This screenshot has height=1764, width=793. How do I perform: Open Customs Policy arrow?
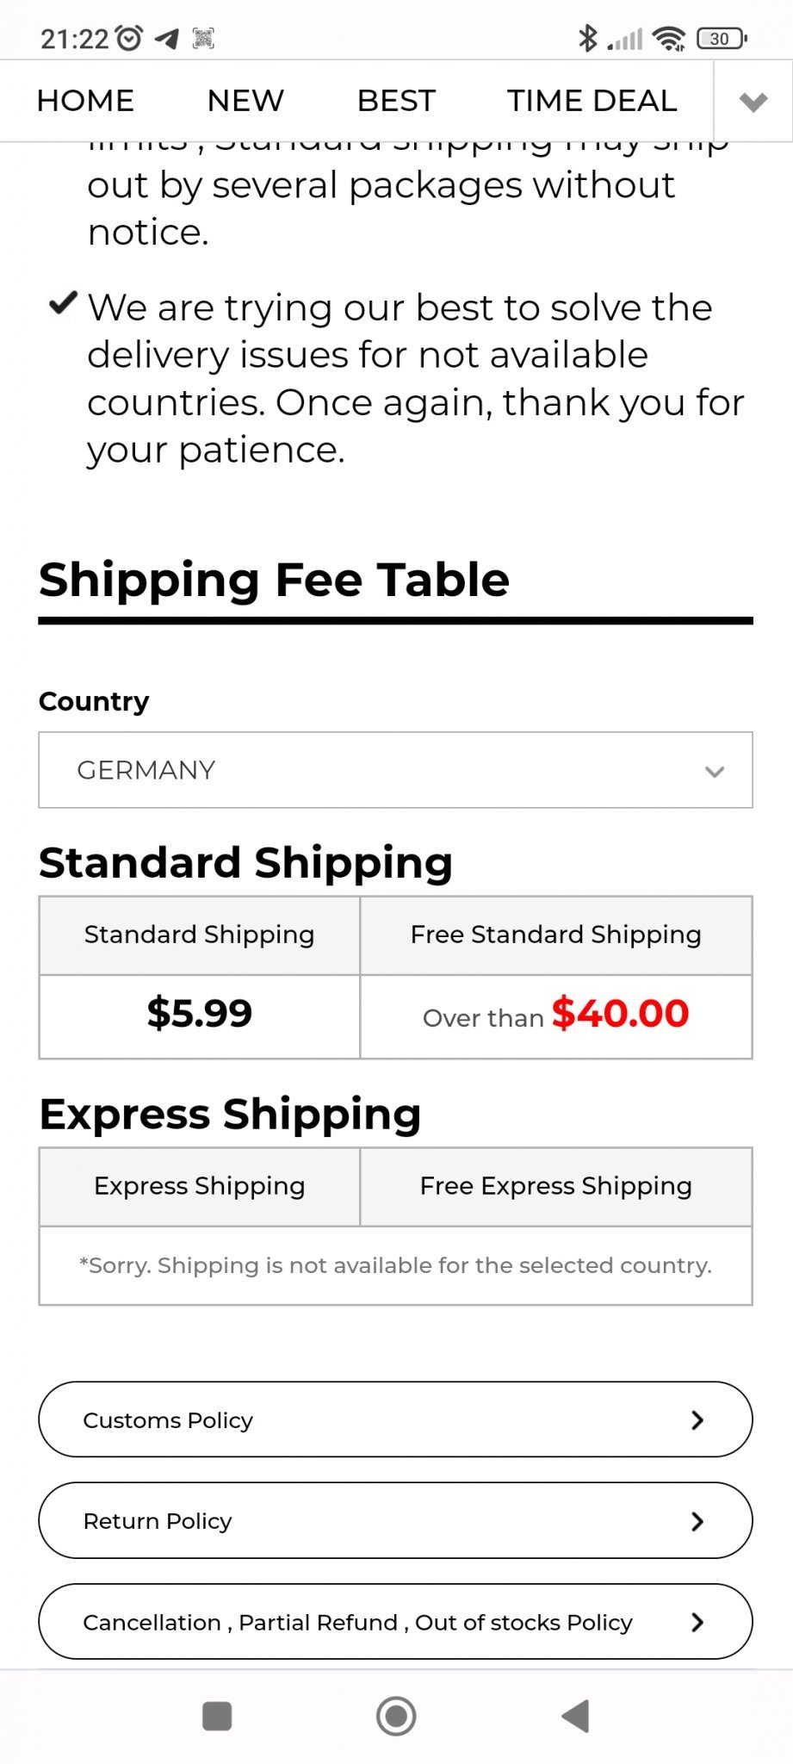(x=697, y=1420)
